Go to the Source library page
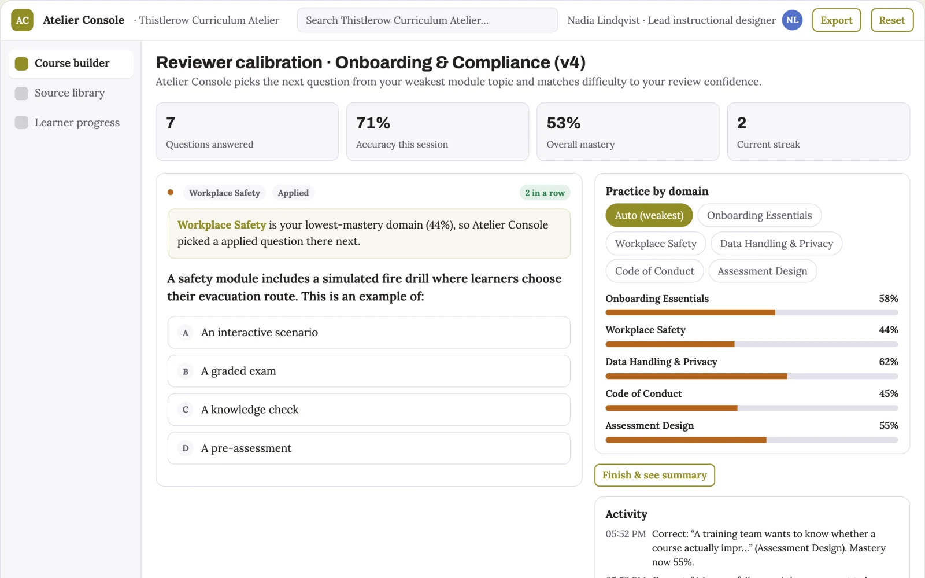925x578 pixels. [x=71, y=93]
